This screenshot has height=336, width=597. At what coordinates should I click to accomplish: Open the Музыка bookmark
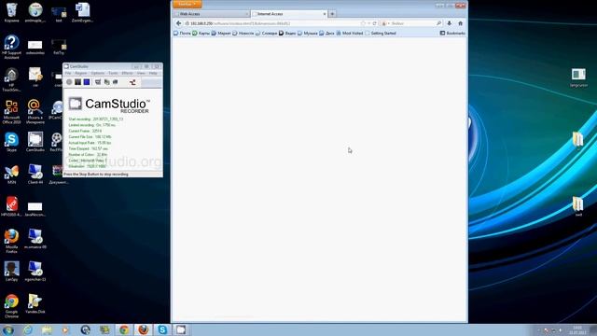pyautogui.click(x=308, y=34)
